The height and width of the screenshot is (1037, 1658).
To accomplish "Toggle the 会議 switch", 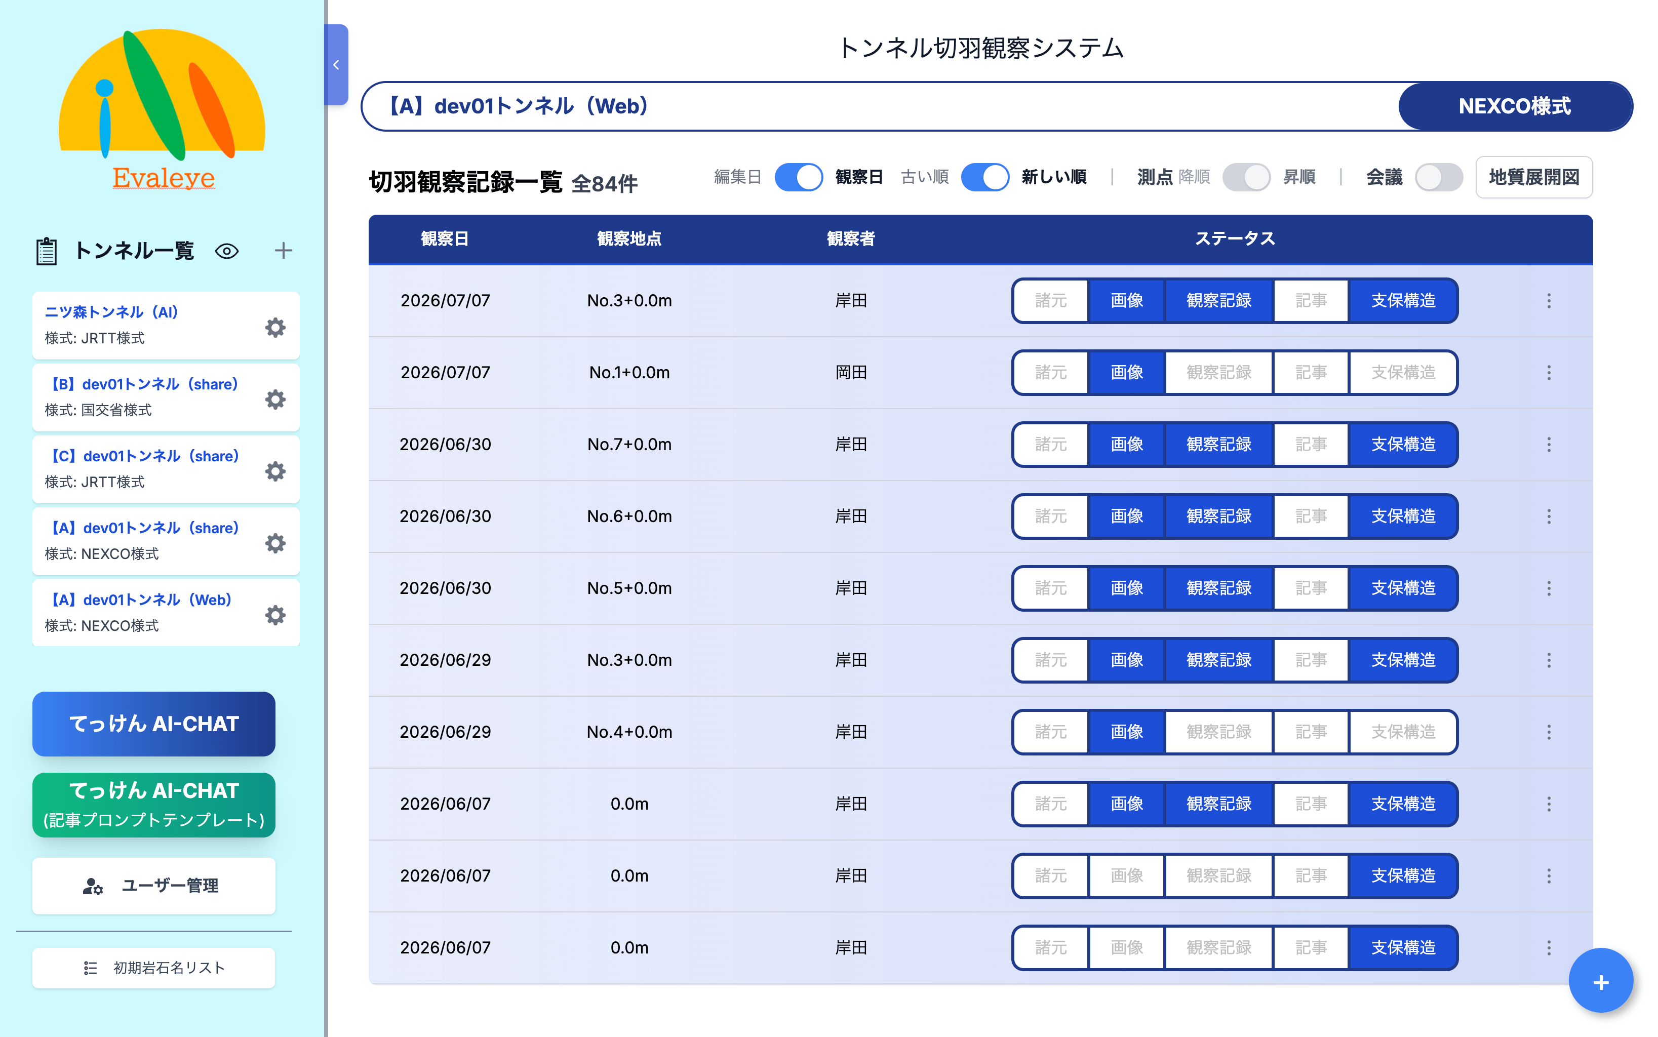I will coord(1439,178).
